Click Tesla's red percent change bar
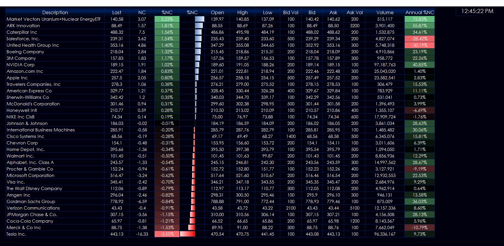Image resolution: width=504 pixels, height=246 pixels. 187,234
